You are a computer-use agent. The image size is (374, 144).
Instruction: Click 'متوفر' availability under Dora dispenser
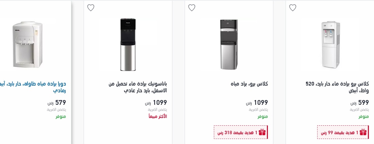click(61, 117)
